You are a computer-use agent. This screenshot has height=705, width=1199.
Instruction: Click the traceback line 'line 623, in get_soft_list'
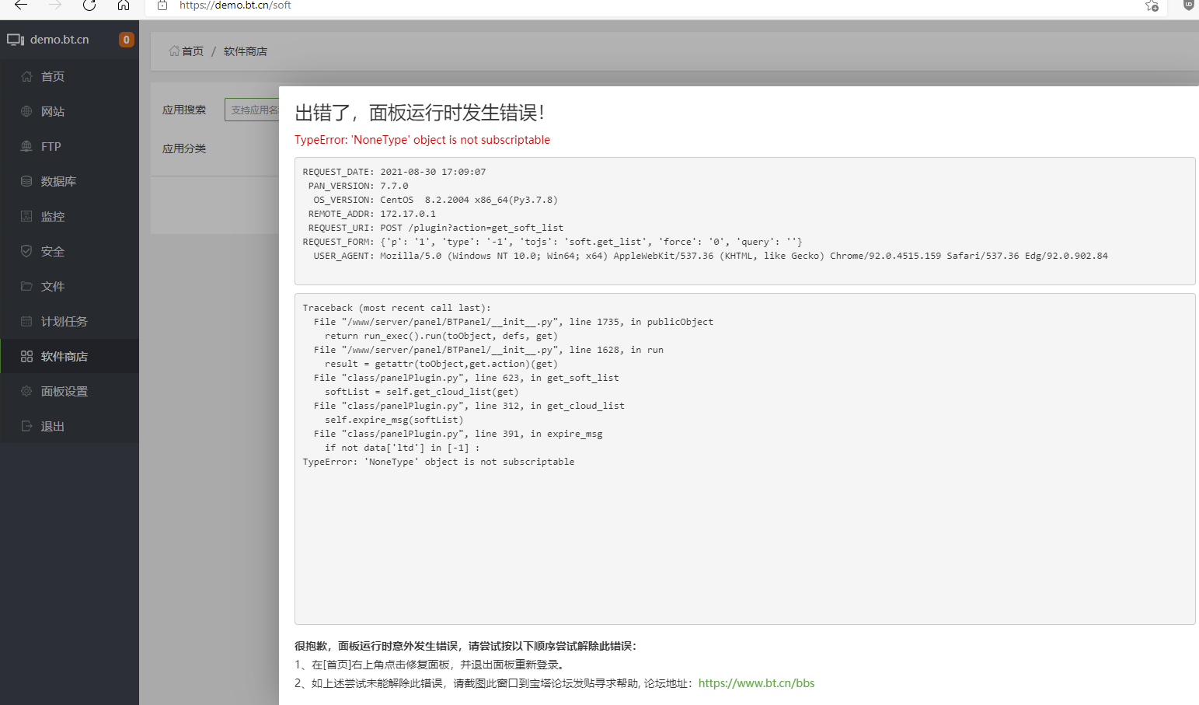point(466,378)
